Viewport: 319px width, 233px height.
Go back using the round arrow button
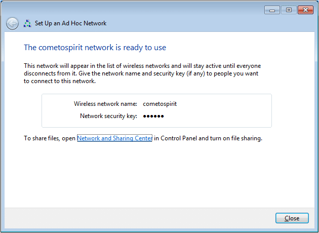point(13,23)
